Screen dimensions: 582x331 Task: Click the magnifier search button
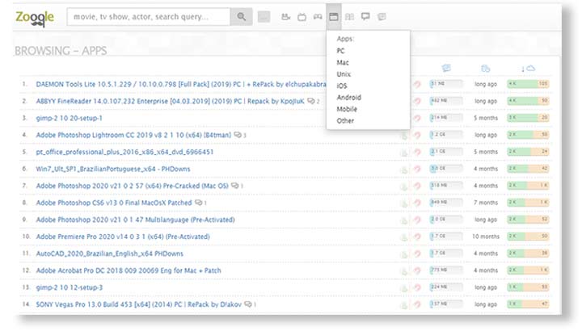pos(241,17)
